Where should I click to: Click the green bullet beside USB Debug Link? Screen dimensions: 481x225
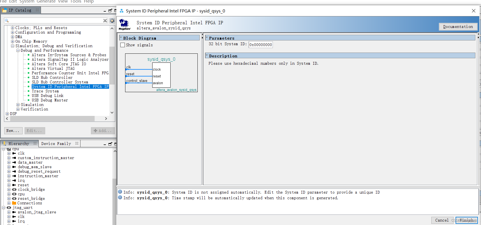28,96
